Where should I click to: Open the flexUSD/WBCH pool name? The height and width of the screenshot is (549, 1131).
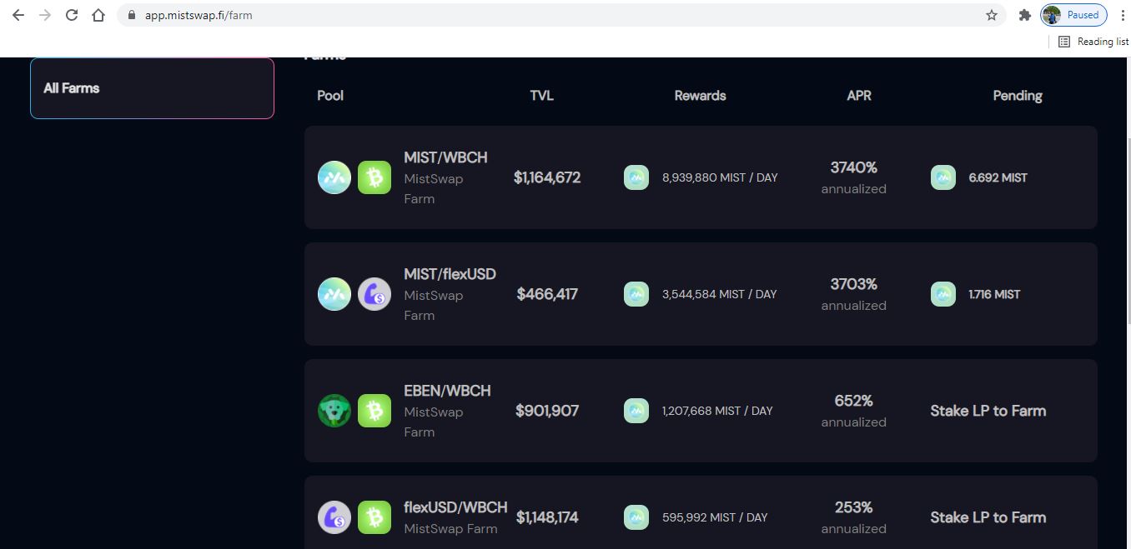coord(455,507)
